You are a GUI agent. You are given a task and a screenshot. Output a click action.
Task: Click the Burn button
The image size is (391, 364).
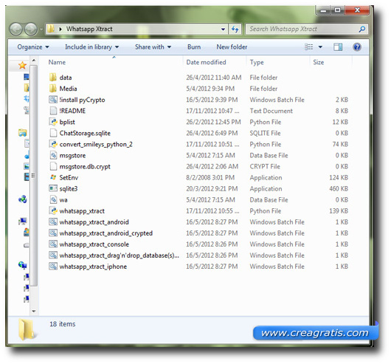tap(194, 47)
